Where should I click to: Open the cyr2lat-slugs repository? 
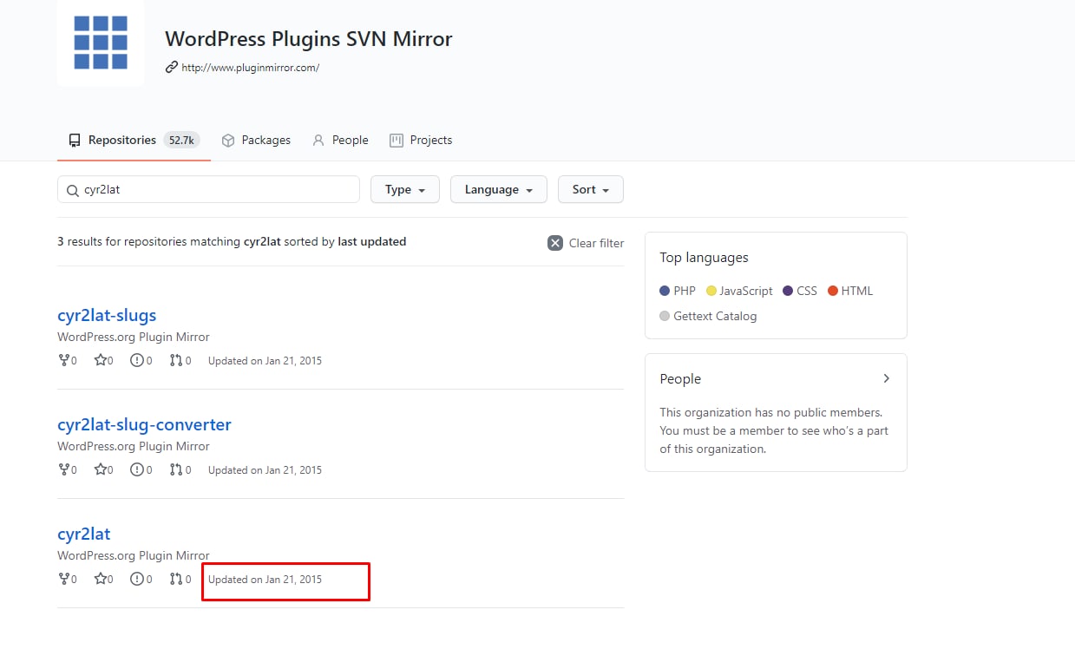(x=107, y=315)
